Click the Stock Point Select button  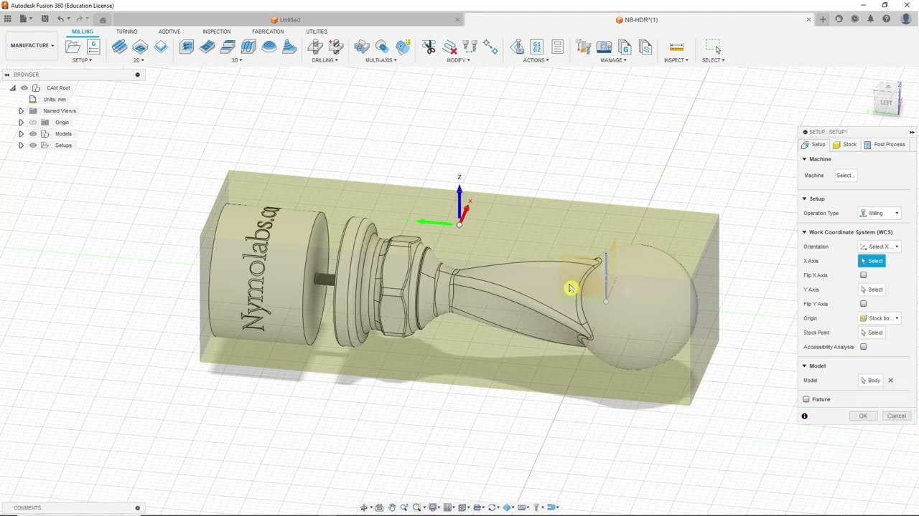click(872, 333)
